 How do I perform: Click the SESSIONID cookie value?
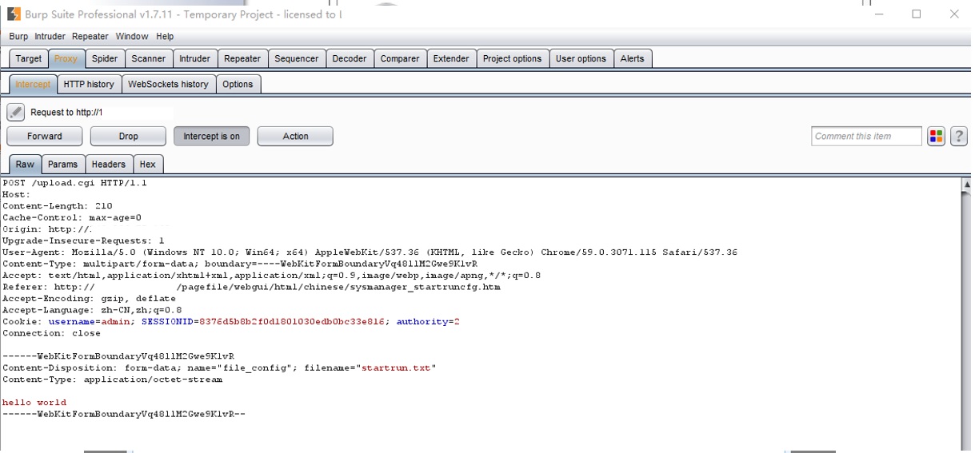click(x=292, y=322)
